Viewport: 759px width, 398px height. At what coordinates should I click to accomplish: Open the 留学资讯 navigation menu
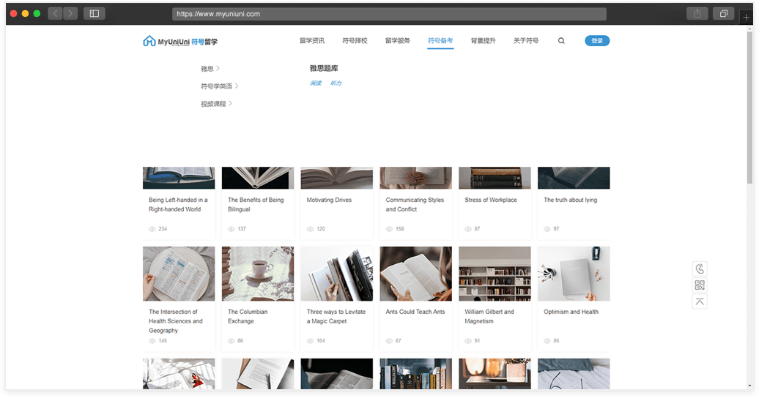click(x=312, y=41)
